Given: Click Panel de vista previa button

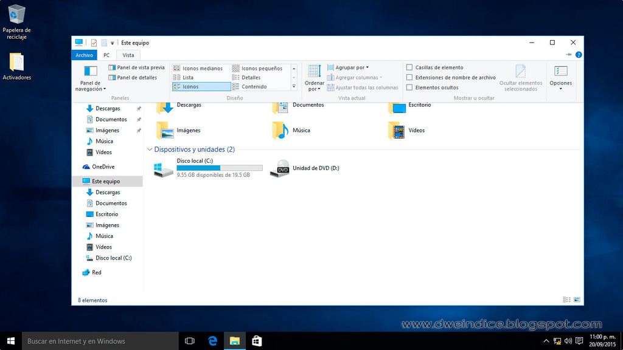Looking at the screenshot, I should [136, 67].
